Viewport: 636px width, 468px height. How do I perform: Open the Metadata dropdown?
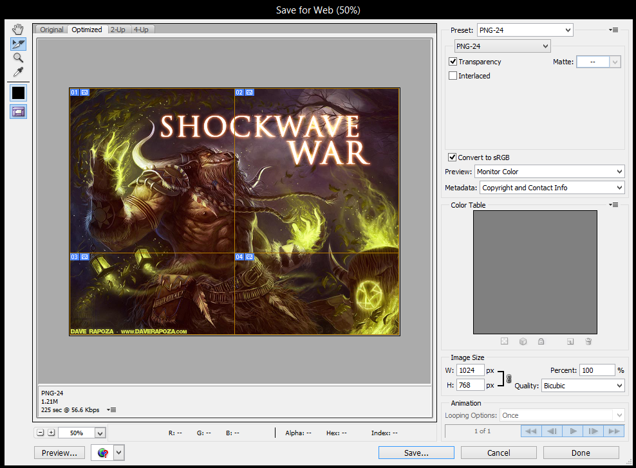[x=552, y=188]
